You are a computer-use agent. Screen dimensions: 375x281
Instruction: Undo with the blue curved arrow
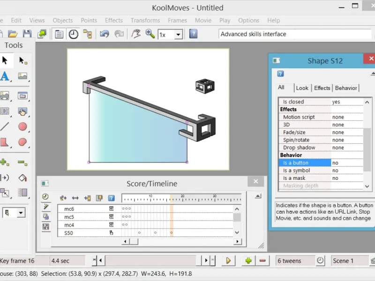(105, 34)
